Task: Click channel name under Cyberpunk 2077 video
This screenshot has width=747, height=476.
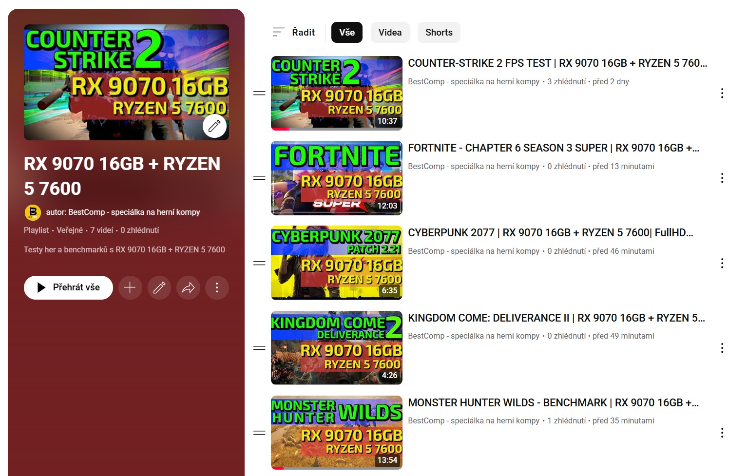Action: 474,251
